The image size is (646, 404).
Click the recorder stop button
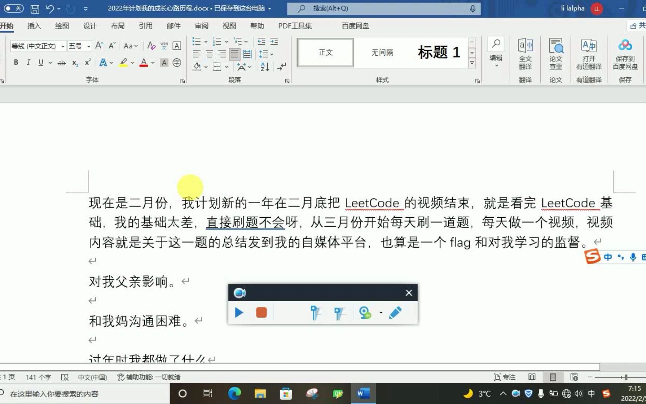(261, 312)
